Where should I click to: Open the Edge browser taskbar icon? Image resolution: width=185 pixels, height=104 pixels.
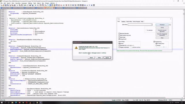pyautogui.click(x=16, y=103)
